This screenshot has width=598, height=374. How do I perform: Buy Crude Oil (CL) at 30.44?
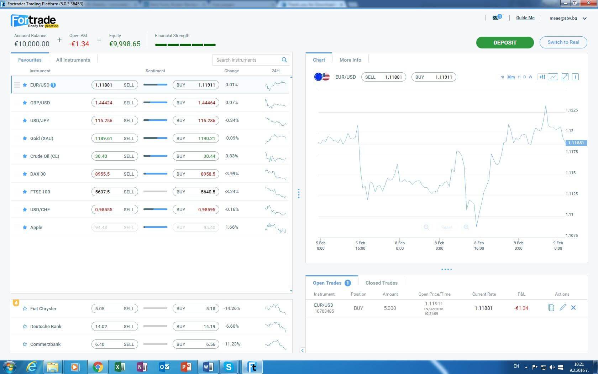196,156
